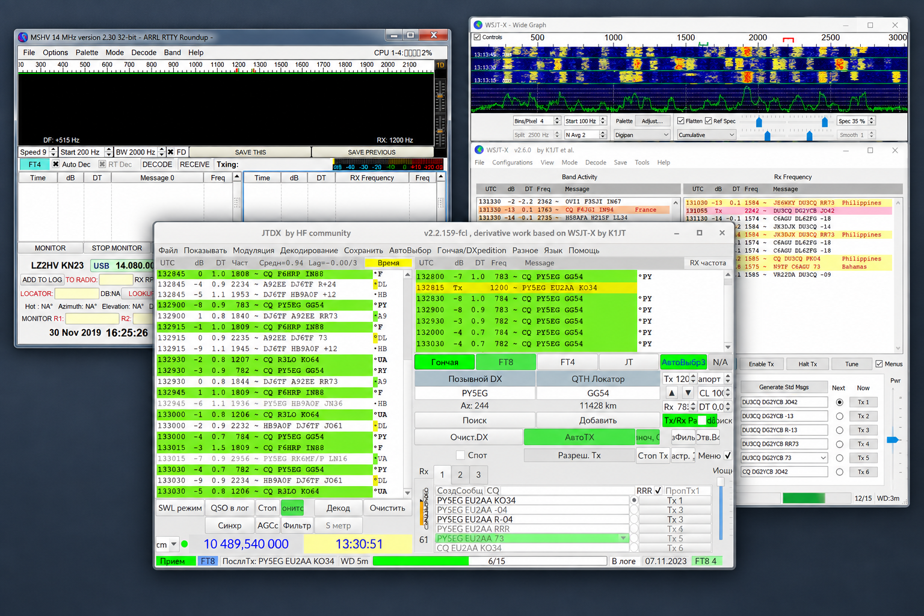Click the Tx 6 button in WSJT-X

point(863,472)
